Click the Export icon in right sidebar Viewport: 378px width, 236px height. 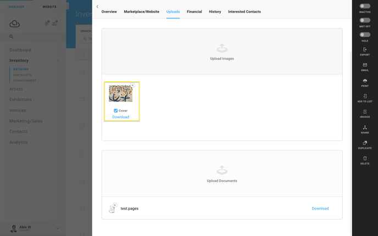click(x=365, y=49)
